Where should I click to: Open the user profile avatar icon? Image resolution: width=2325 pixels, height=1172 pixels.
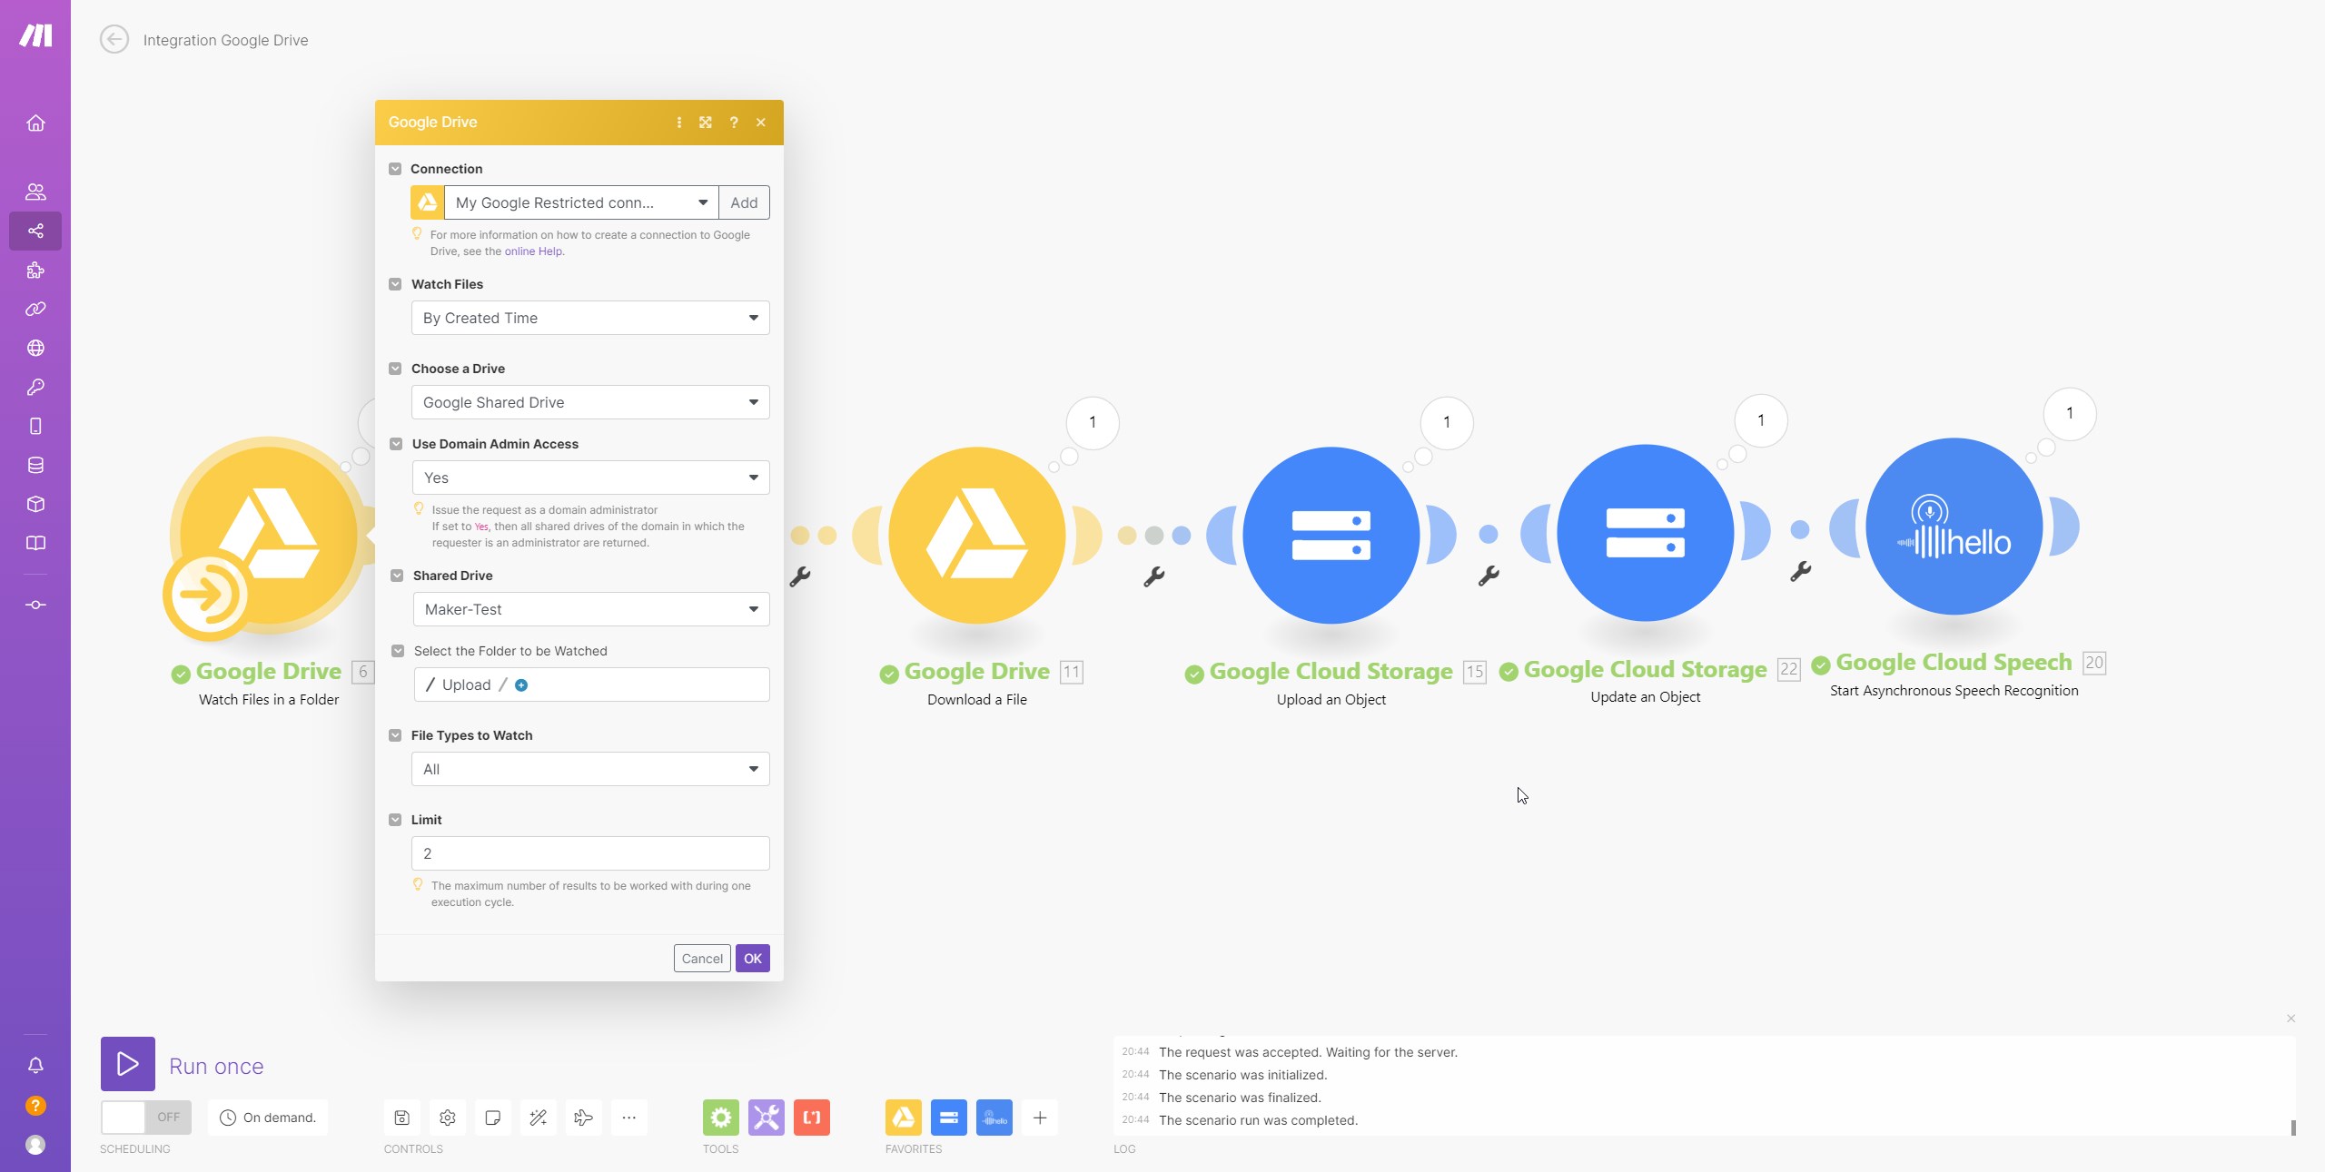(35, 1145)
